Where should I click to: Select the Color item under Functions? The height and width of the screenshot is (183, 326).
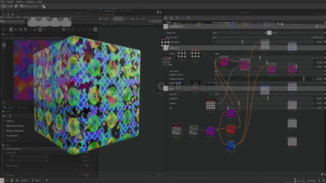tap(13, 140)
